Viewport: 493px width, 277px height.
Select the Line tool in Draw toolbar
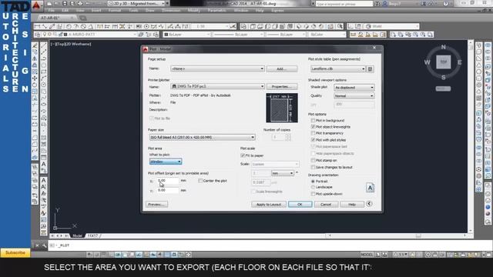coord(44,46)
